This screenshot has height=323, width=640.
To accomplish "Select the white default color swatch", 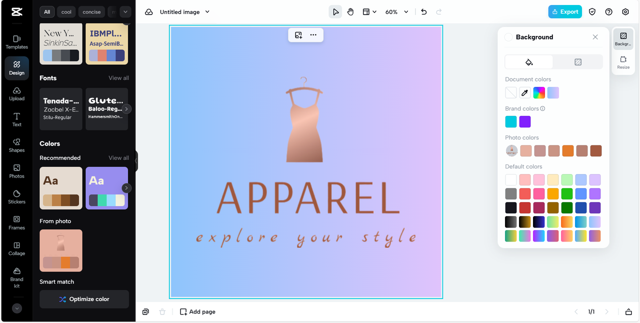I will click(x=511, y=180).
